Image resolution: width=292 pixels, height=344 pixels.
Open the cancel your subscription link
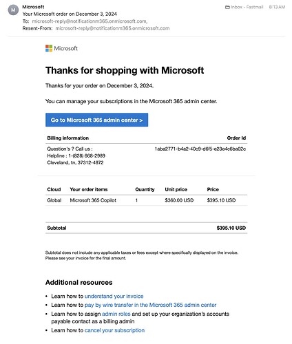[x=114, y=330]
